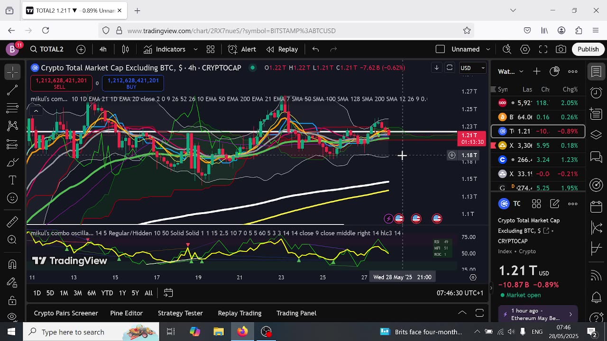The height and width of the screenshot is (341, 607).
Task: Select the 3,30 price watchlist row
Action: tap(538, 145)
